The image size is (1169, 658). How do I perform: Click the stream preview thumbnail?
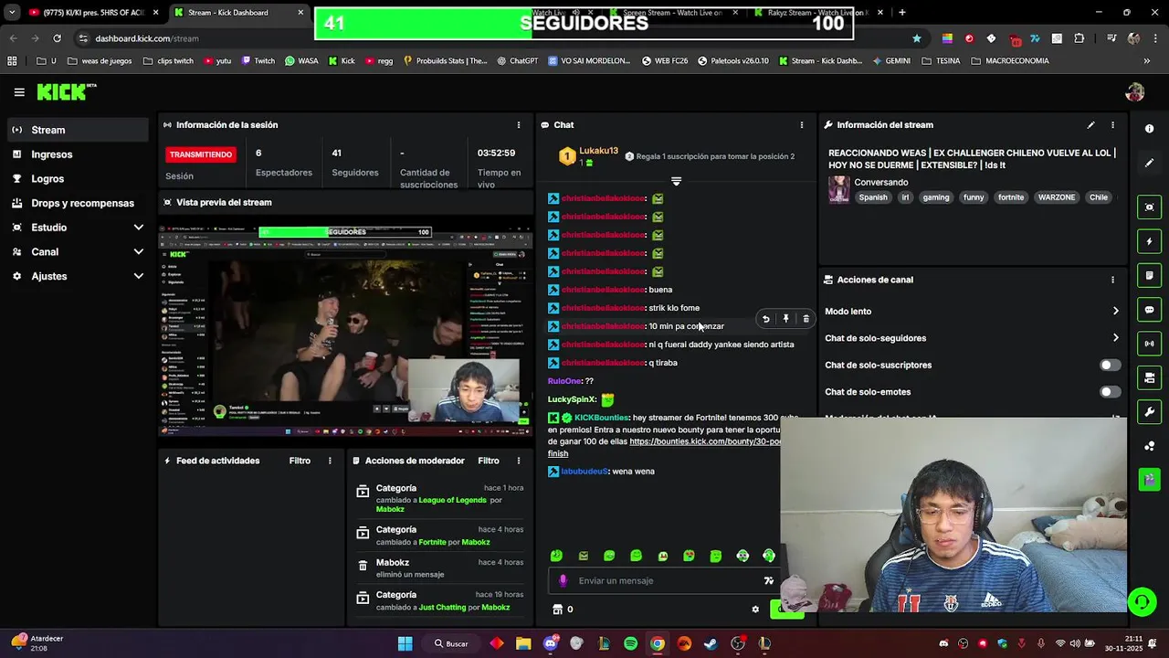pos(346,330)
